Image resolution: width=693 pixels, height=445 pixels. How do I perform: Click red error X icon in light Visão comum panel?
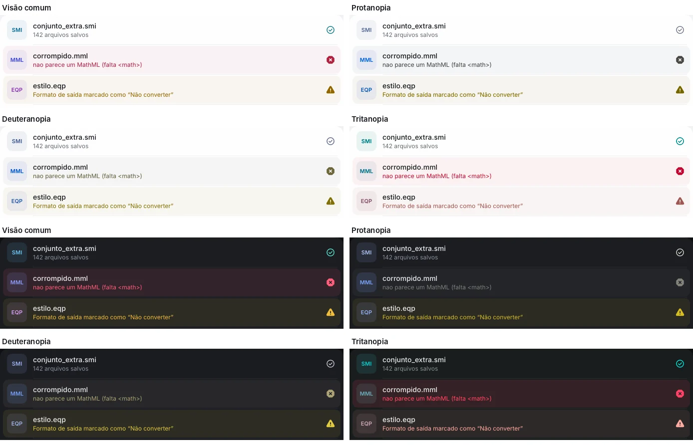[331, 60]
